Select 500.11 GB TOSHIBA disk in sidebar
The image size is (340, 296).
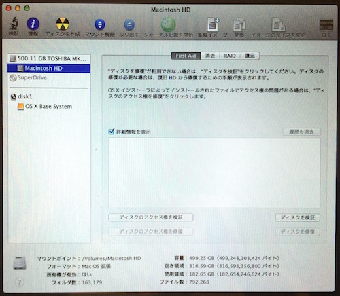click(x=49, y=59)
